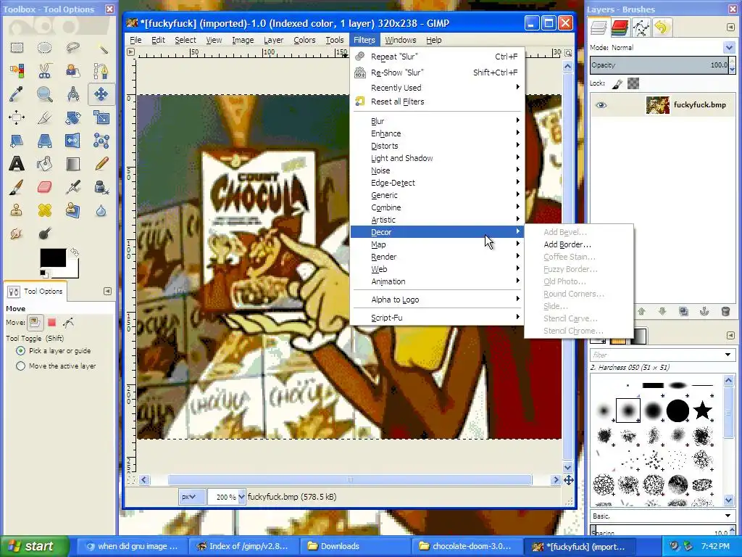This screenshot has height=557, width=742.
Task: Select the Zoom magnifier tool
Action: [44, 94]
